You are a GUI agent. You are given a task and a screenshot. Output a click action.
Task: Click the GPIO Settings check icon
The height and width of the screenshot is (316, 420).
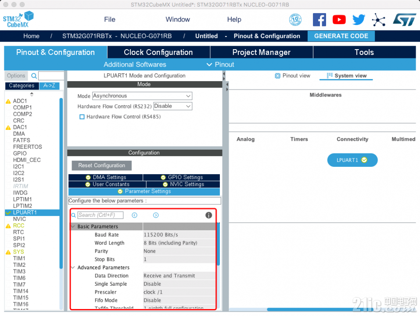tap(163, 177)
